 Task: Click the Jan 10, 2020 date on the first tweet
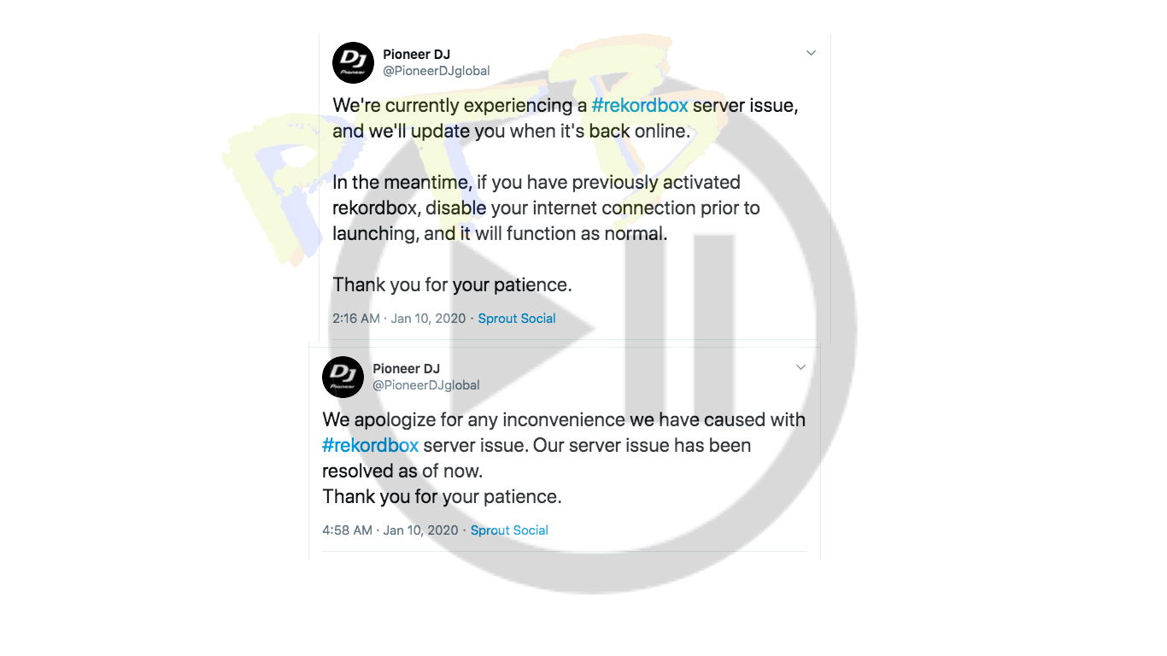click(428, 319)
